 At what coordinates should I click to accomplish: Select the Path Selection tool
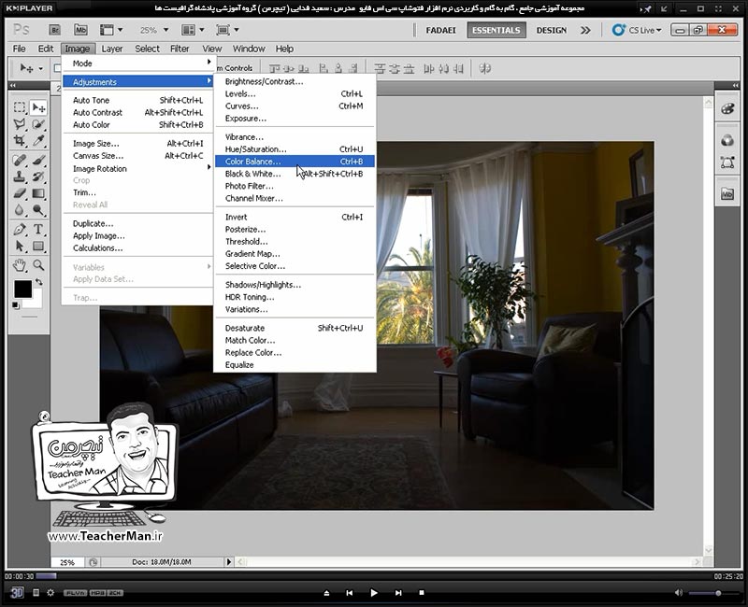pos(19,246)
